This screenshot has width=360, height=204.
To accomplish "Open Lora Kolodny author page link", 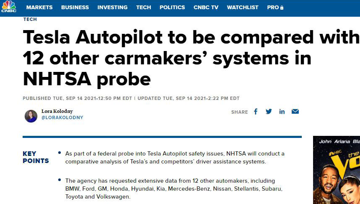I will (x=57, y=111).
